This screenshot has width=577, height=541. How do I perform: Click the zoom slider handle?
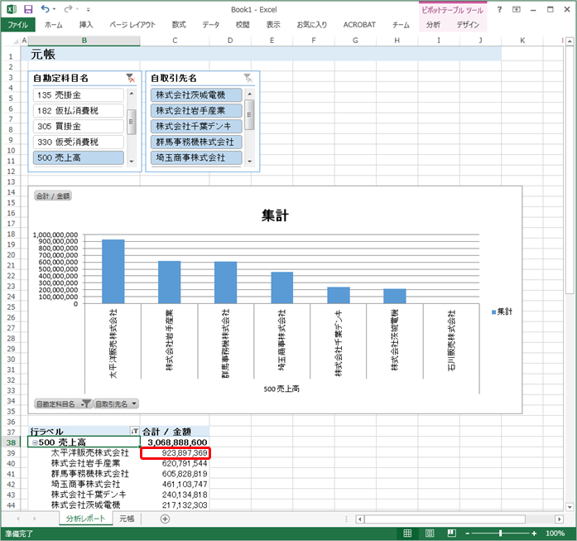(500, 533)
